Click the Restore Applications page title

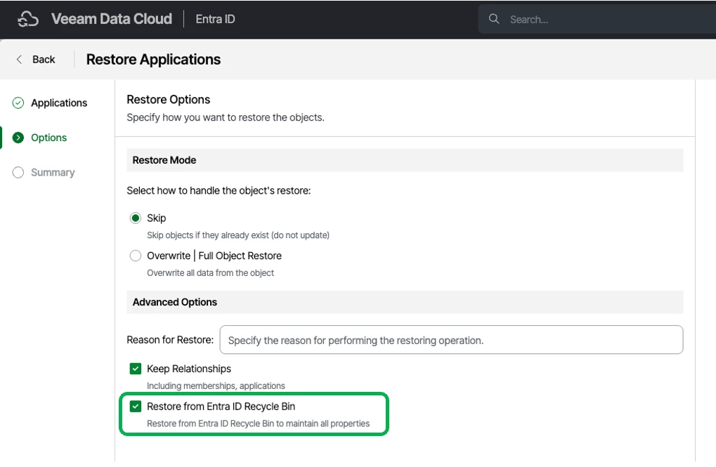(153, 60)
